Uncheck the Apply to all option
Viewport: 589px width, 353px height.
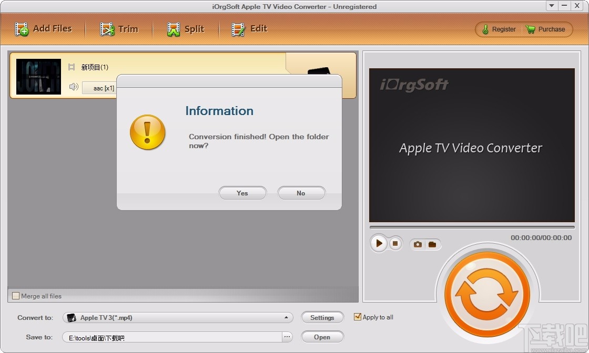[x=358, y=317]
